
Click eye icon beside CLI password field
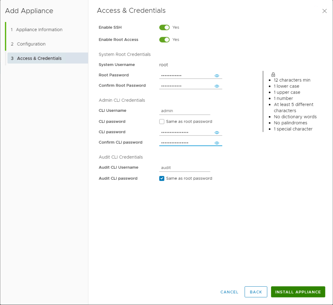(x=217, y=133)
